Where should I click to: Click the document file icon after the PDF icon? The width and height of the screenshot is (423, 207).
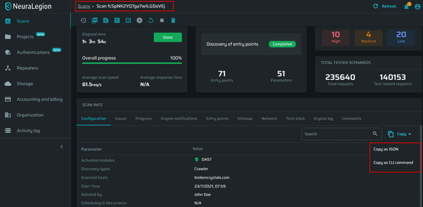click(x=106, y=20)
